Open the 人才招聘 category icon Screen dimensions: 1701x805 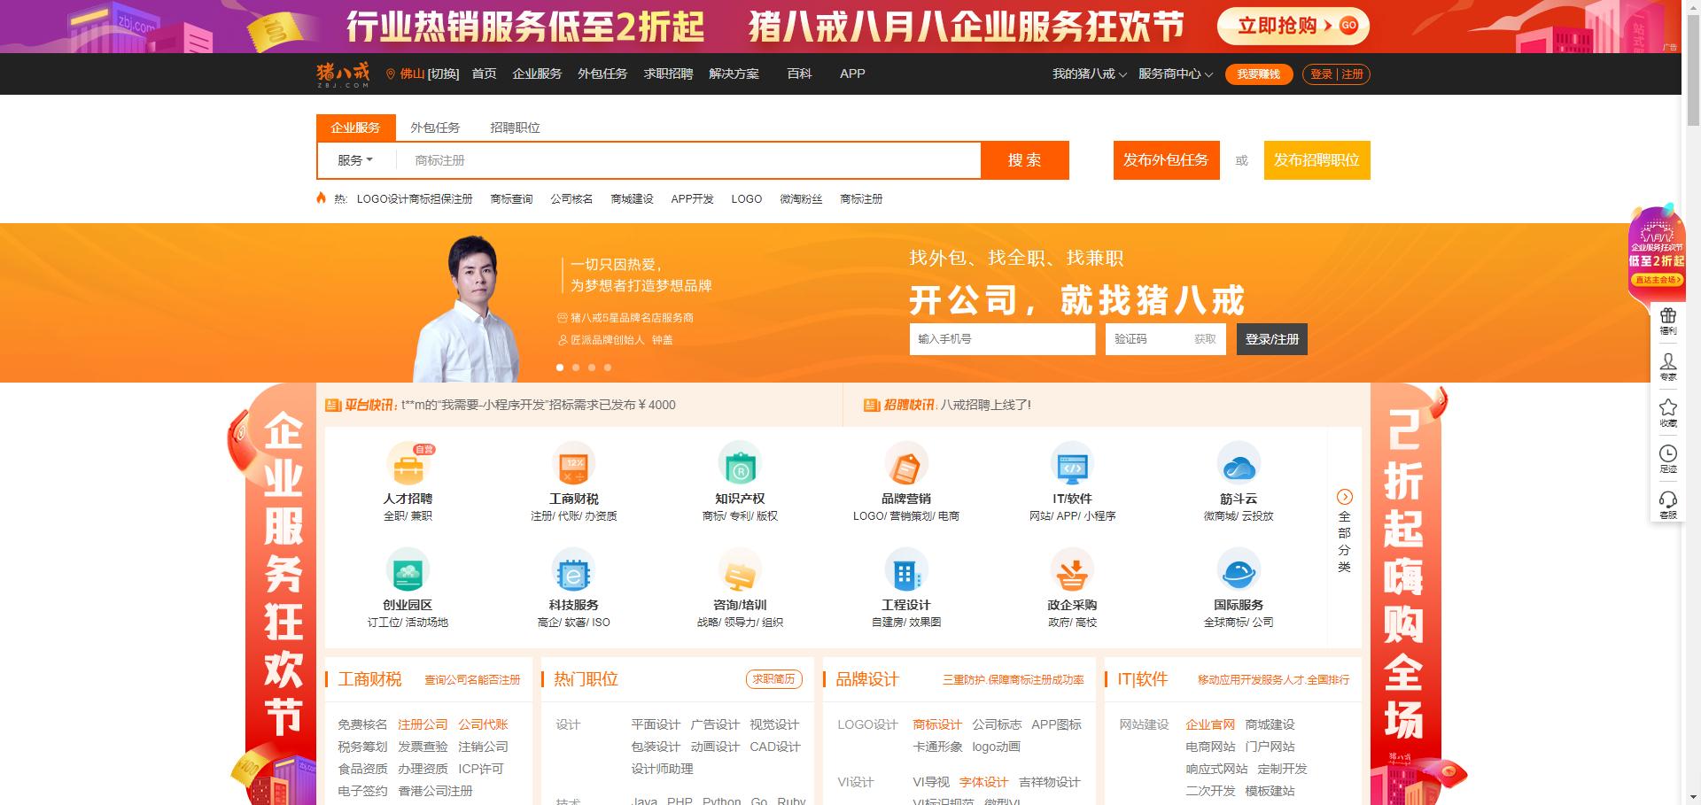pyautogui.click(x=408, y=463)
